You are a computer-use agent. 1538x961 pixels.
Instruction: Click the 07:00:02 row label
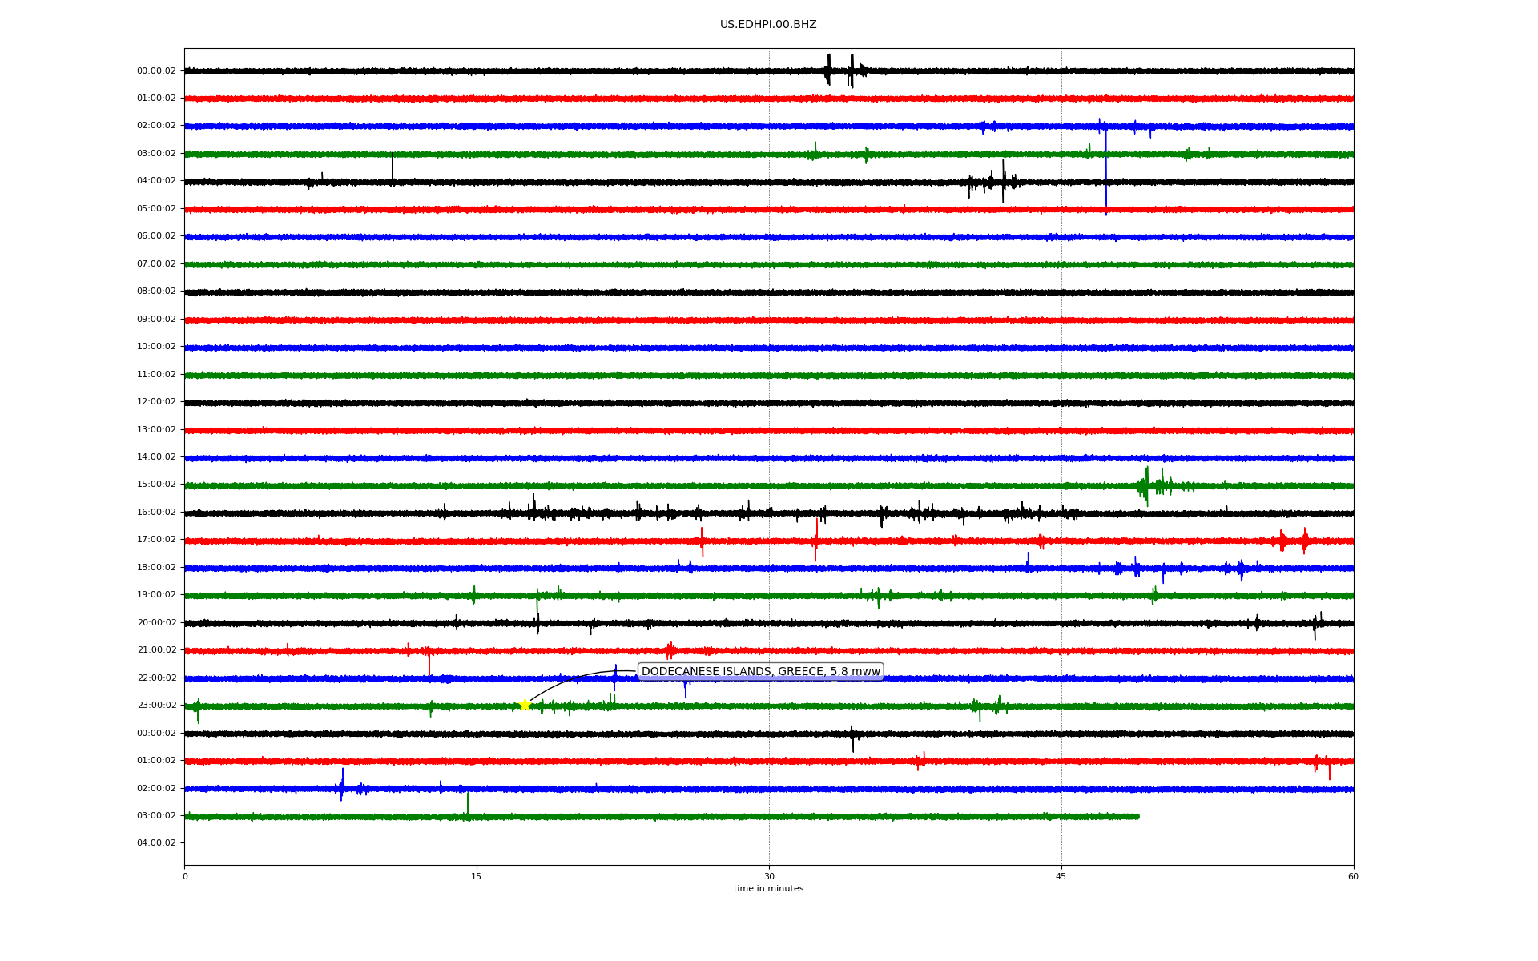pyautogui.click(x=156, y=263)
